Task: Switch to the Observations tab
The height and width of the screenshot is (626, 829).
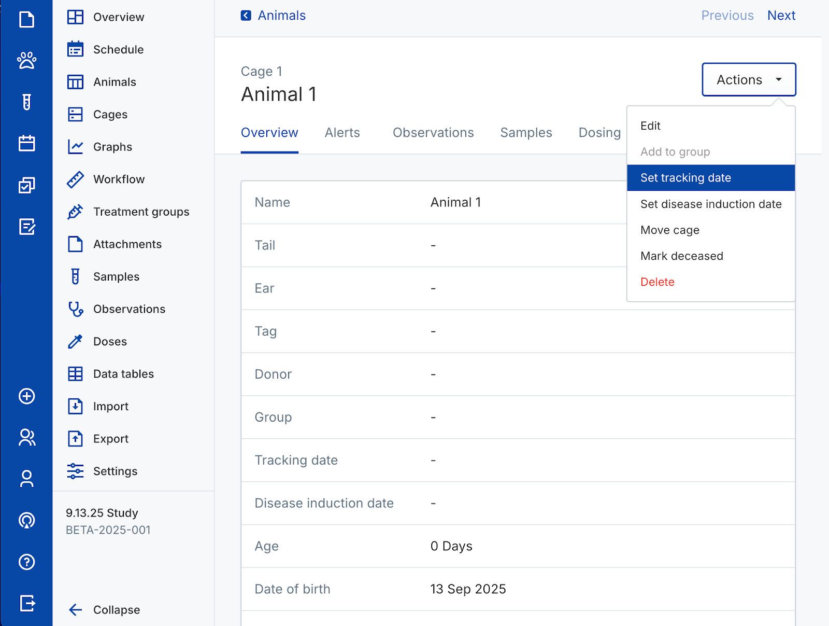Action: pyautogui.click(x=433, y=133)
